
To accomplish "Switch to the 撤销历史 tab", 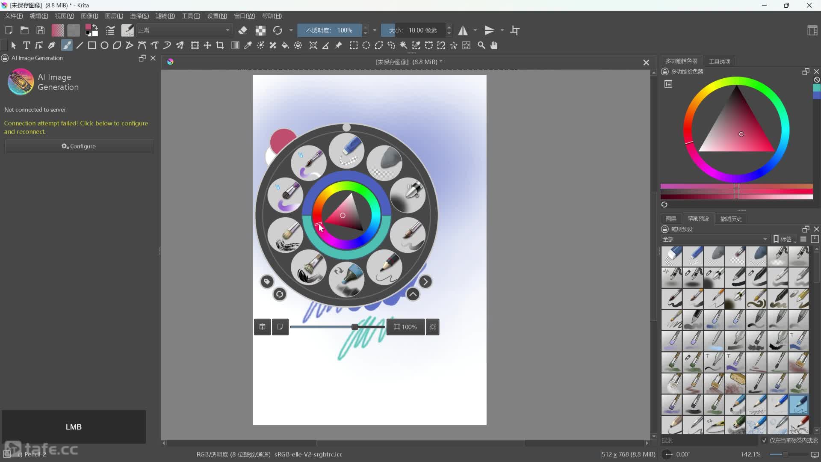I will click(731, 219).
